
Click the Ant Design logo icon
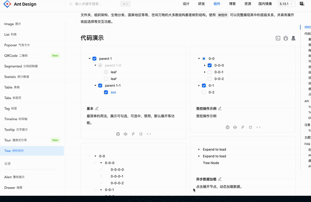pyautogui.click(x=7, y=4)
